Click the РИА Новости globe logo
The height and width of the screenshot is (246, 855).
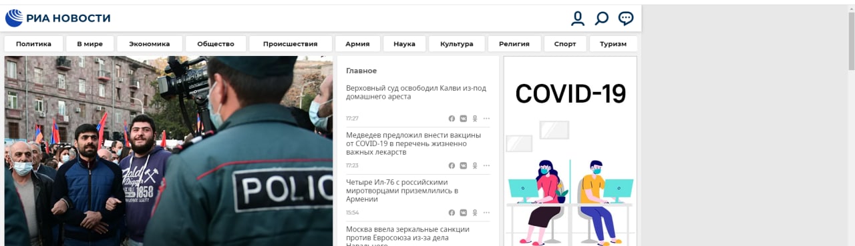click(x=14, y=18)
